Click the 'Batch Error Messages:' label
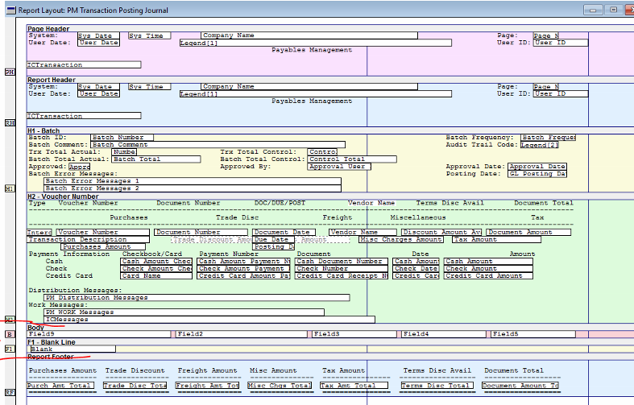Screen dimensions: 634x405 73,174
